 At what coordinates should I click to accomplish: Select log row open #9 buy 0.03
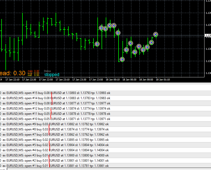pos(105,124)
